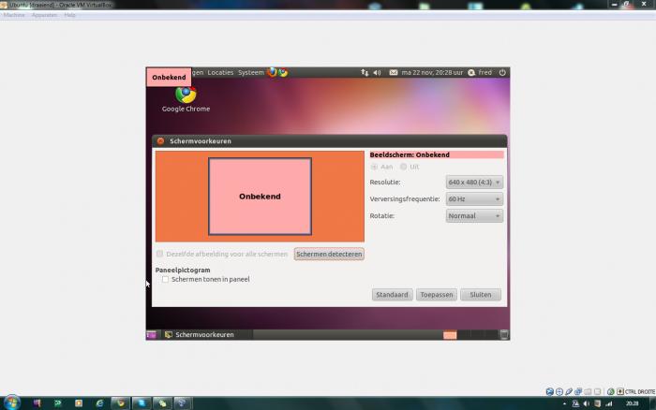The height and width of the screenshot is (410, 656).
Task: Open the Systeem menu
Action: [x=250, y=72]
